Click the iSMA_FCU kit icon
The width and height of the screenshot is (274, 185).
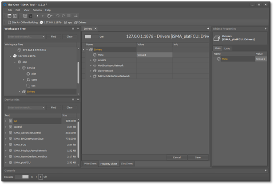pyautogui.click(x=11, y=145)
